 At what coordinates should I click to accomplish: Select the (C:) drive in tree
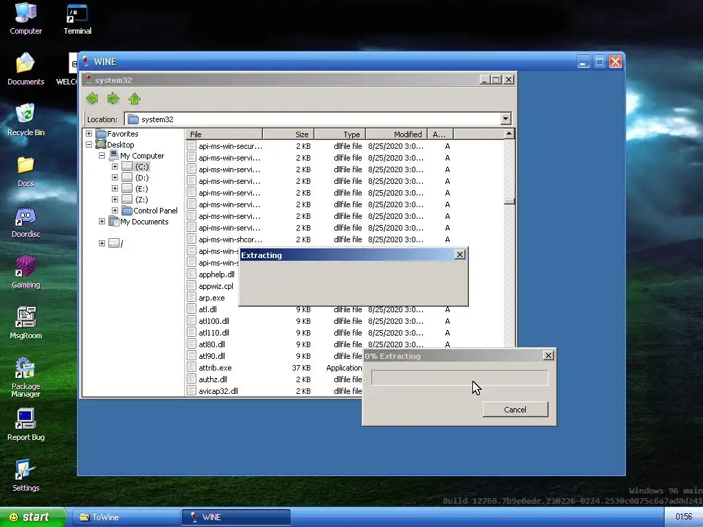[x=141, y=166]
